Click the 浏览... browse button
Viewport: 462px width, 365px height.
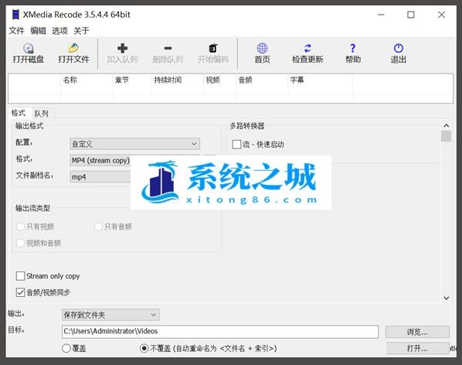(x=417, y=332)
